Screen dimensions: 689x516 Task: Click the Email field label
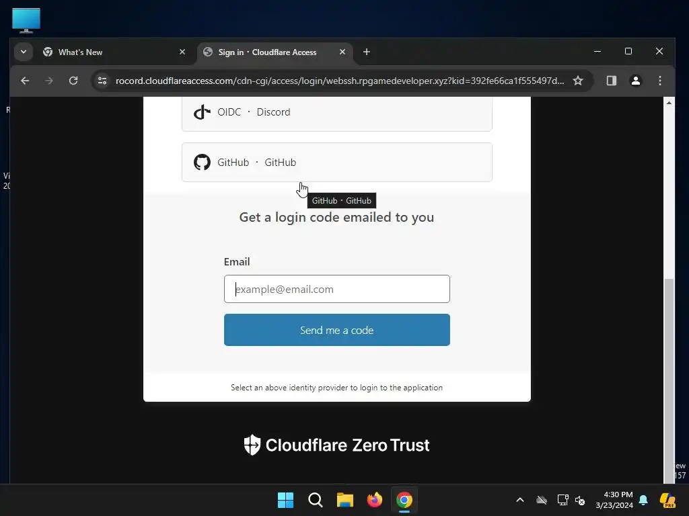tap(237, 261)
